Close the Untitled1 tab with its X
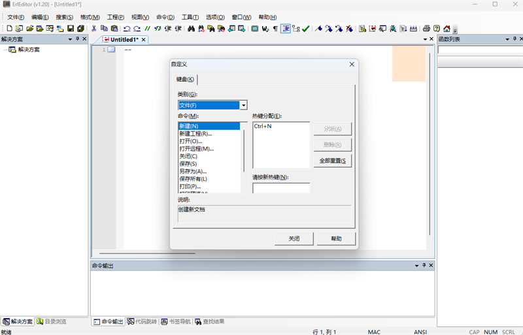The height and width of the screenshot is (335, 523). (x=143, y=40)
